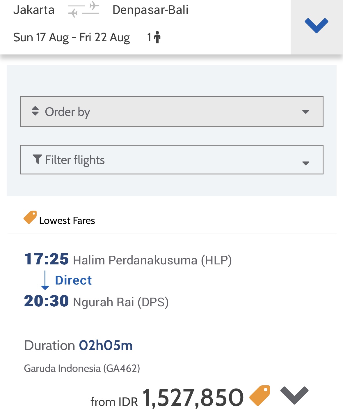
Task: Click the Garuda Indonesia (GA462) flight label
Action: (x=82, y=368)
